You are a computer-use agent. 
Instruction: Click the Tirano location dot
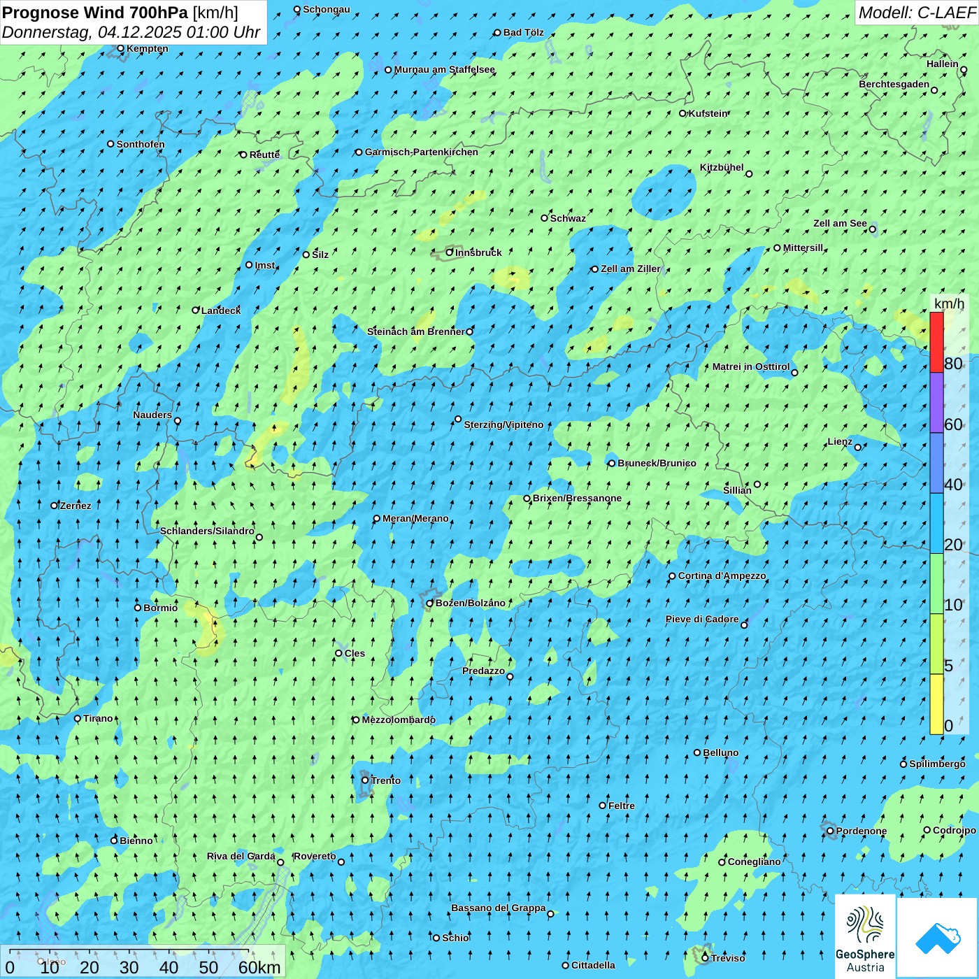[x=78, y=719]
